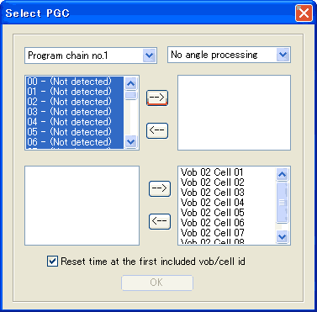Viewport: 317px width, 312px height.
Task: Toggle Reset time at first included vob/cell checkbox
Action: coord(52,262)
